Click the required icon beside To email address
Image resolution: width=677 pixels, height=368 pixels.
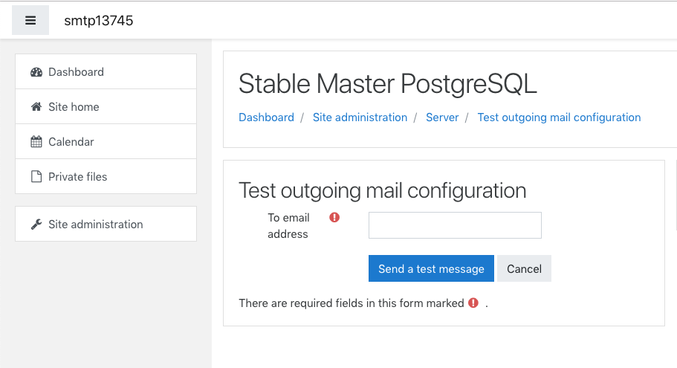(334, 217)
